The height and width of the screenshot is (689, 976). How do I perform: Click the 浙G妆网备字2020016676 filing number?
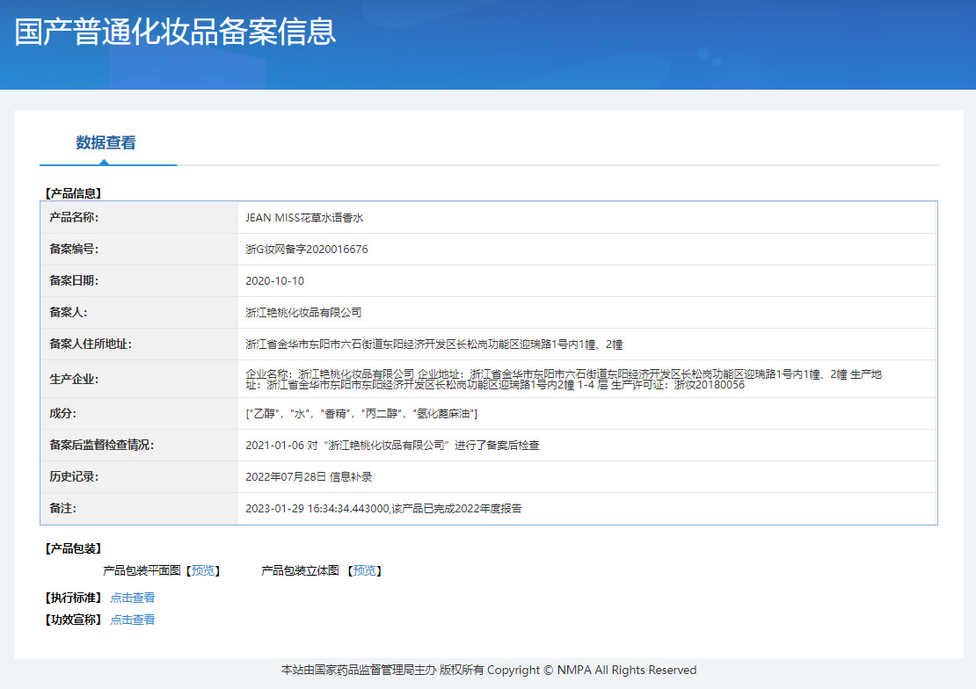(x=307, y=250)
